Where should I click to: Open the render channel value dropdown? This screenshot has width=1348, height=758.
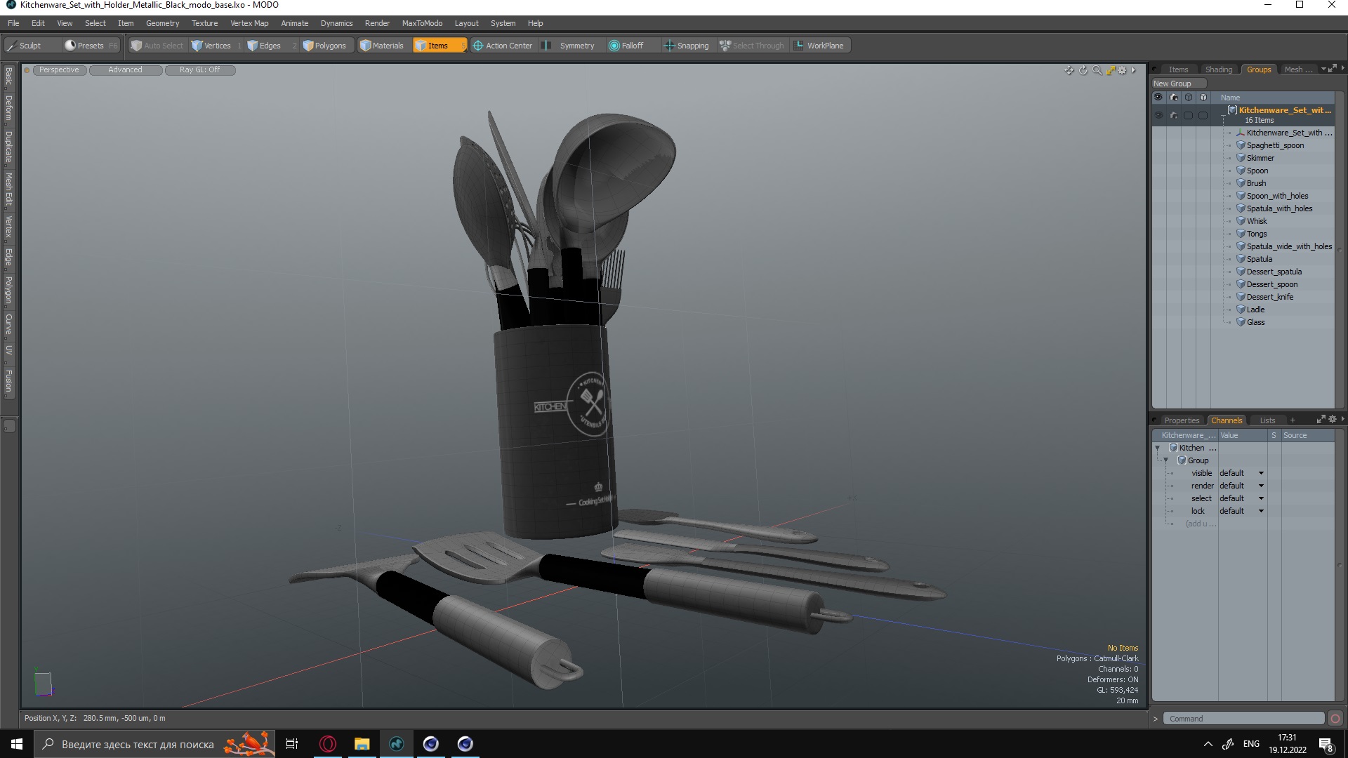pos(1242,486)
